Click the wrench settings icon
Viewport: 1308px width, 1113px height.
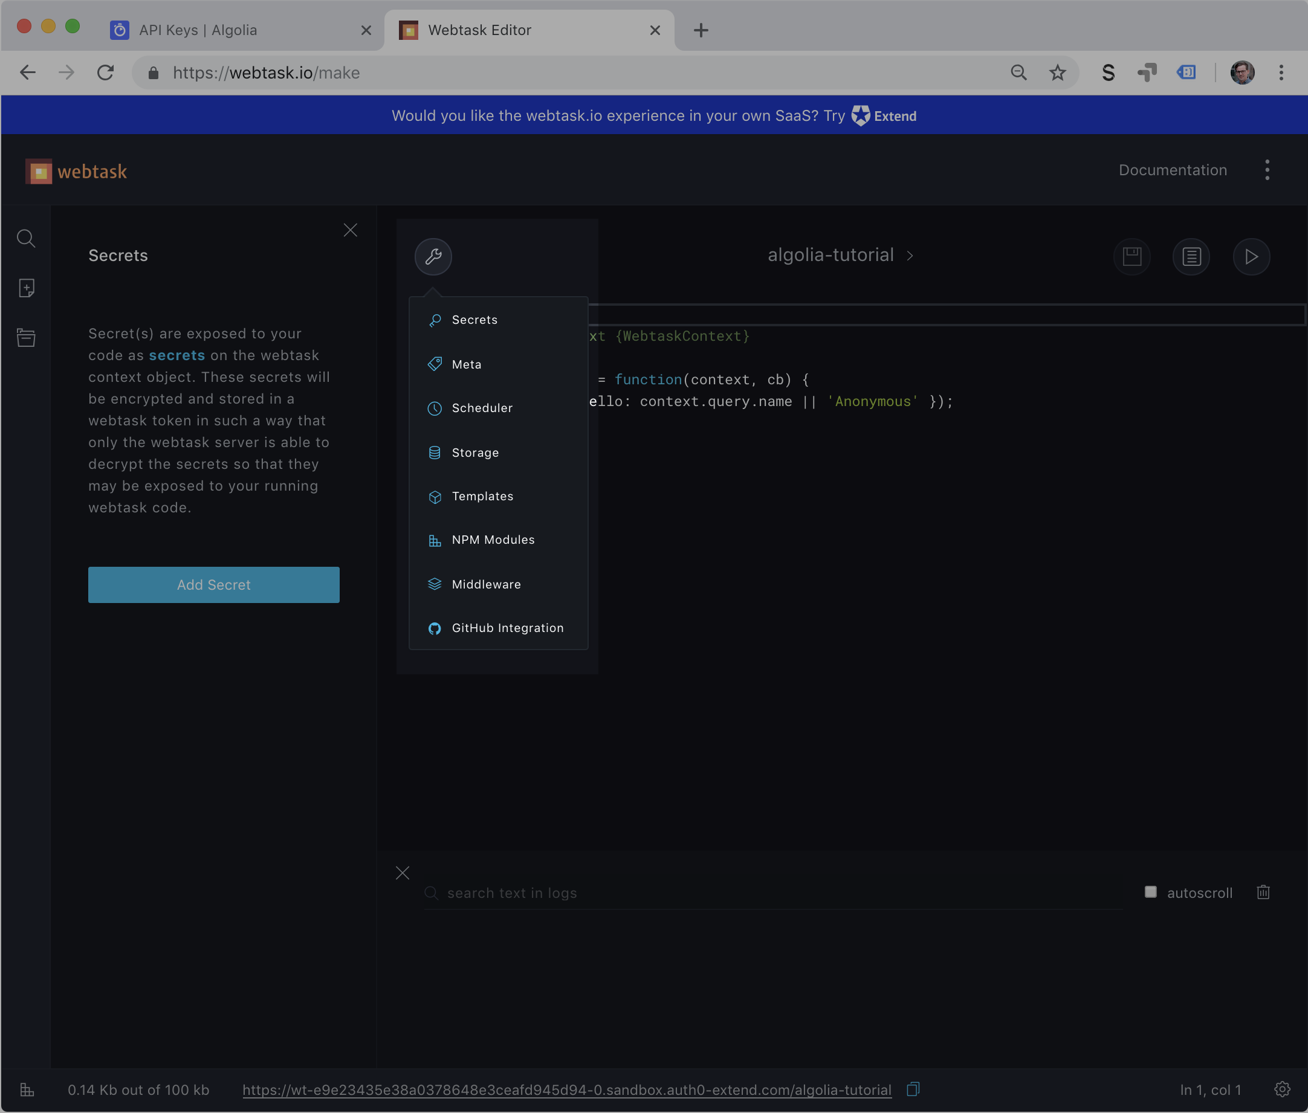click(433, 256)
